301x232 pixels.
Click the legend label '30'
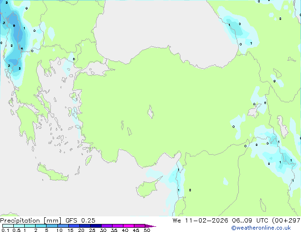[x=103, y=230]
